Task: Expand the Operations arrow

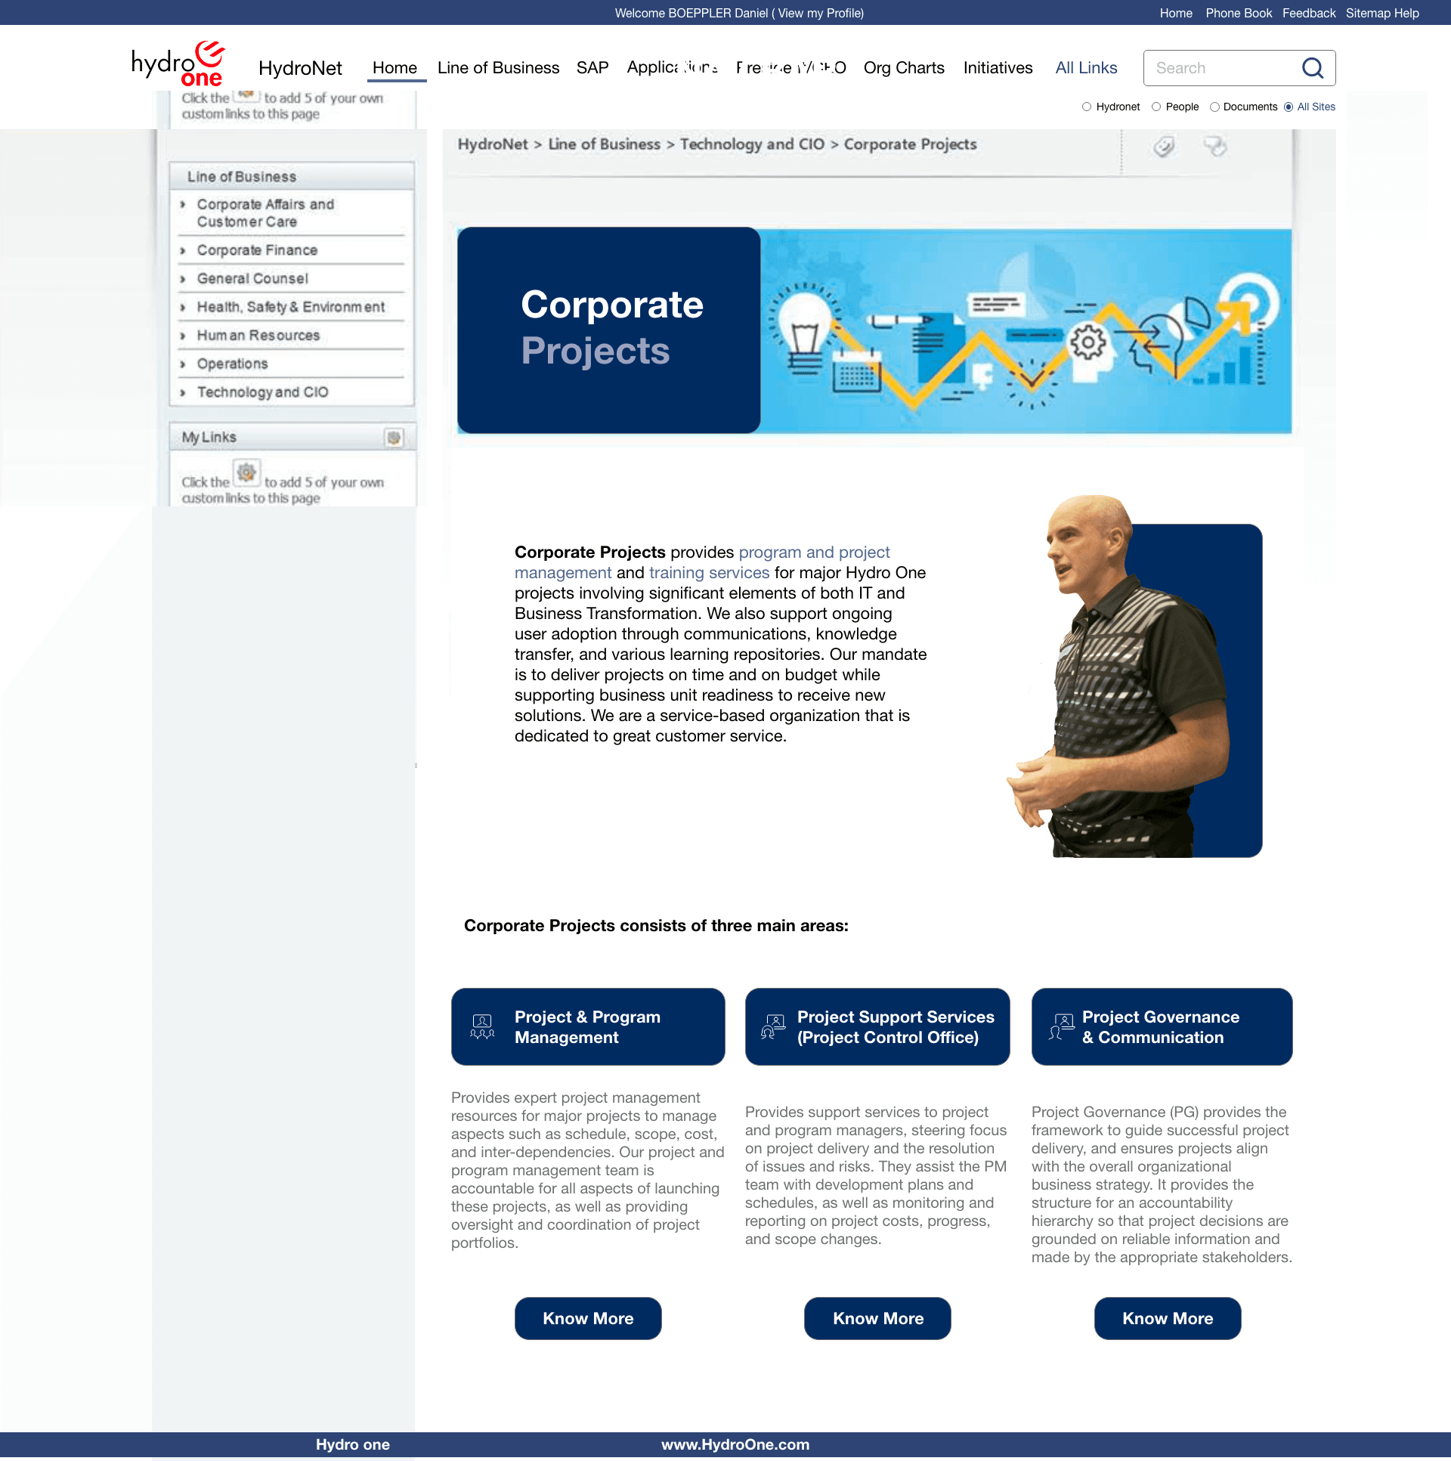Action: coord(183,364)
